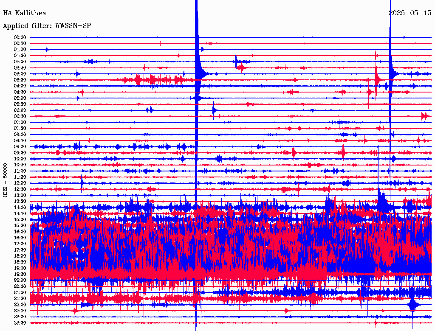
Task: Click the 'Applied filter: WWSSN-SP' label
Action: point(47,26)
